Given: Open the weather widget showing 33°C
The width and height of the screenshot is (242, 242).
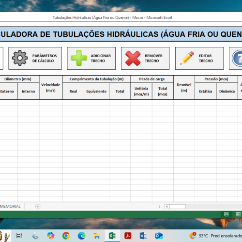Looking at the screenshot, I should coord(215,236).
